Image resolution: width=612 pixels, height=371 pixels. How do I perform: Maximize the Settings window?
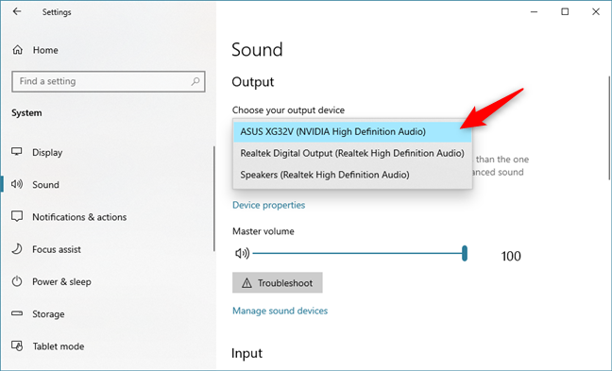point(565,11)
